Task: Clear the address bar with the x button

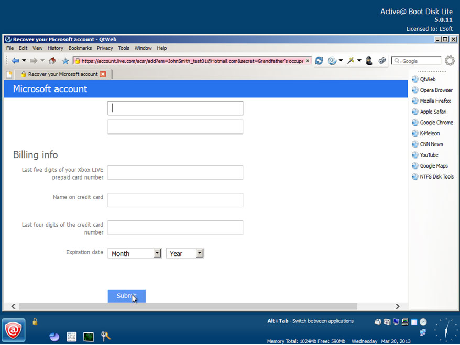Action: tap(308, 61)
